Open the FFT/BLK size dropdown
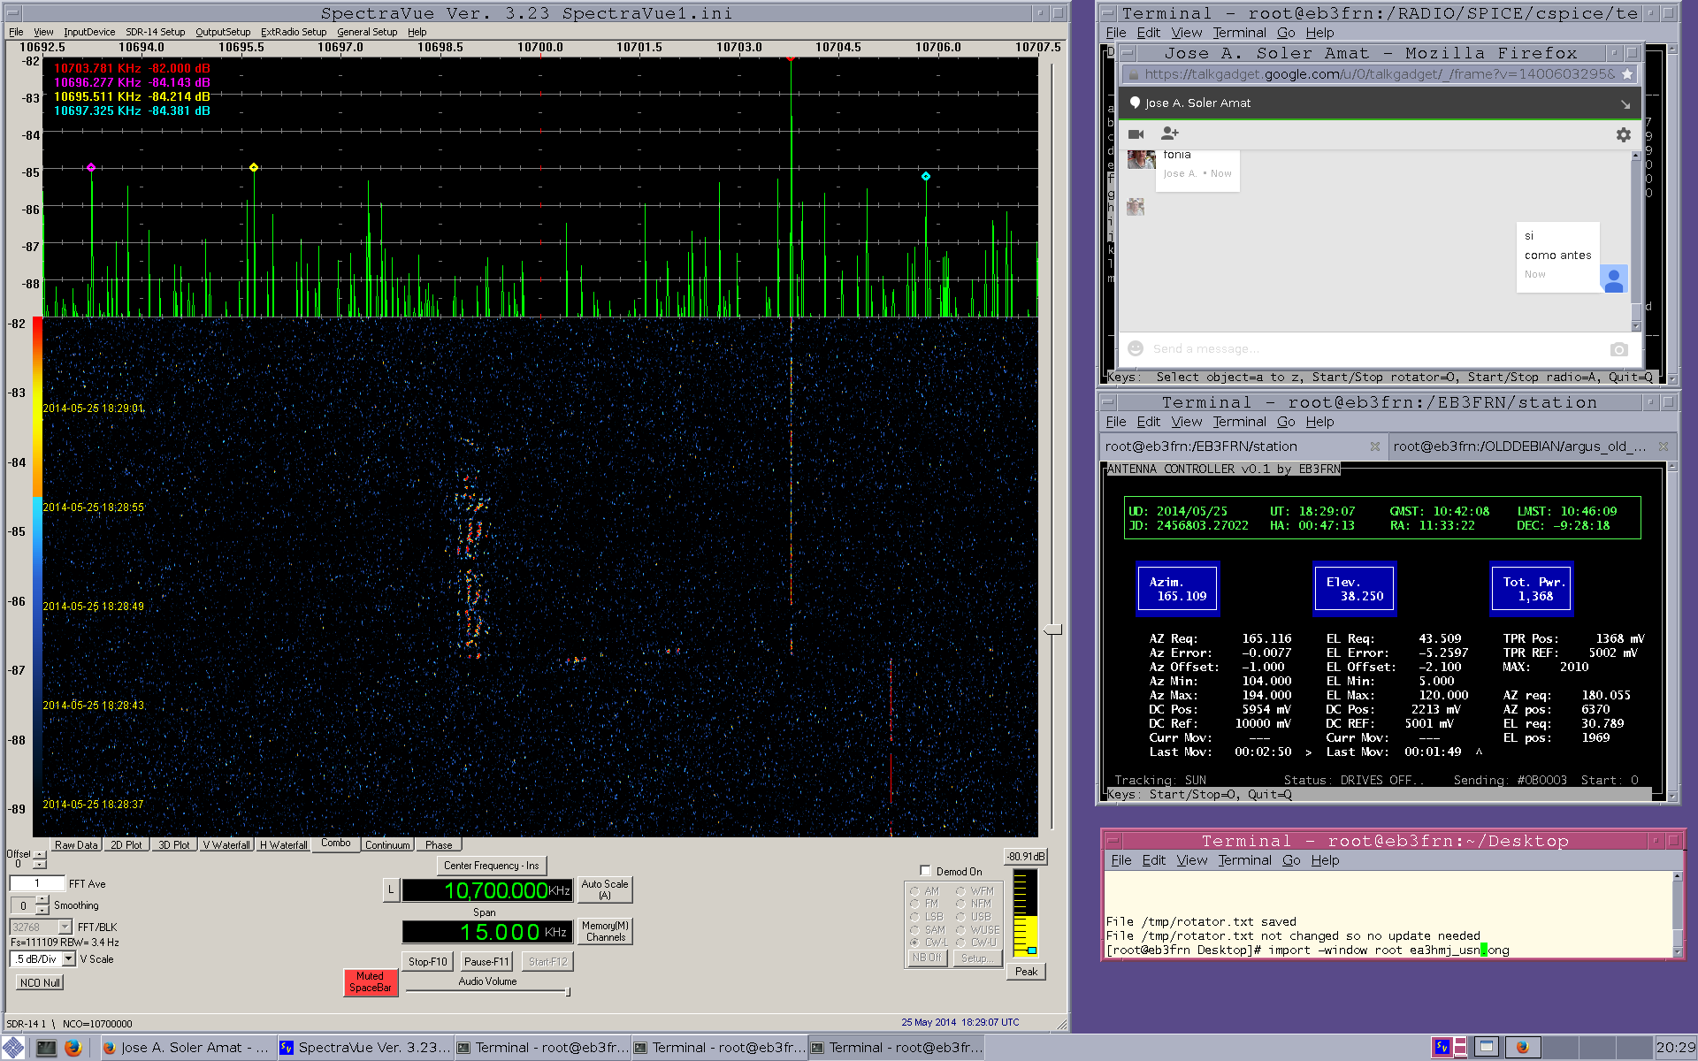Image resolution: width=1698 pixels, height=1061 pixels. [65, 927]
